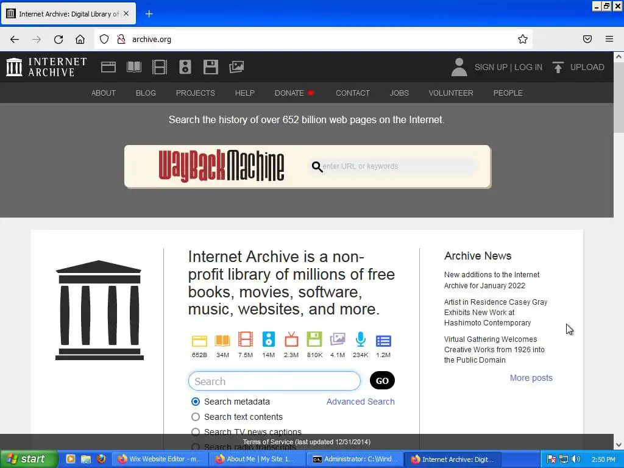Open Artist in Residence Casey Gray post
624x468 pixels.
coord(496,313)
